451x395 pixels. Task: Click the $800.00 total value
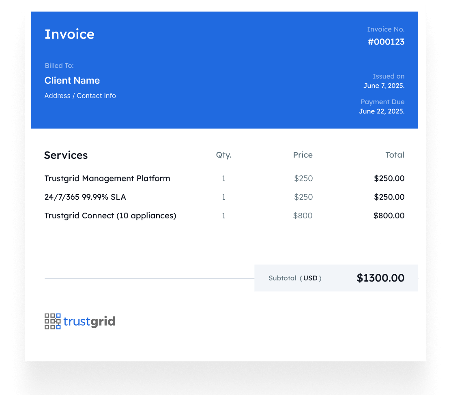click(389, 216)
